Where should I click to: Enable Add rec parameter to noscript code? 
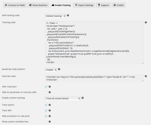click(46, 92)
